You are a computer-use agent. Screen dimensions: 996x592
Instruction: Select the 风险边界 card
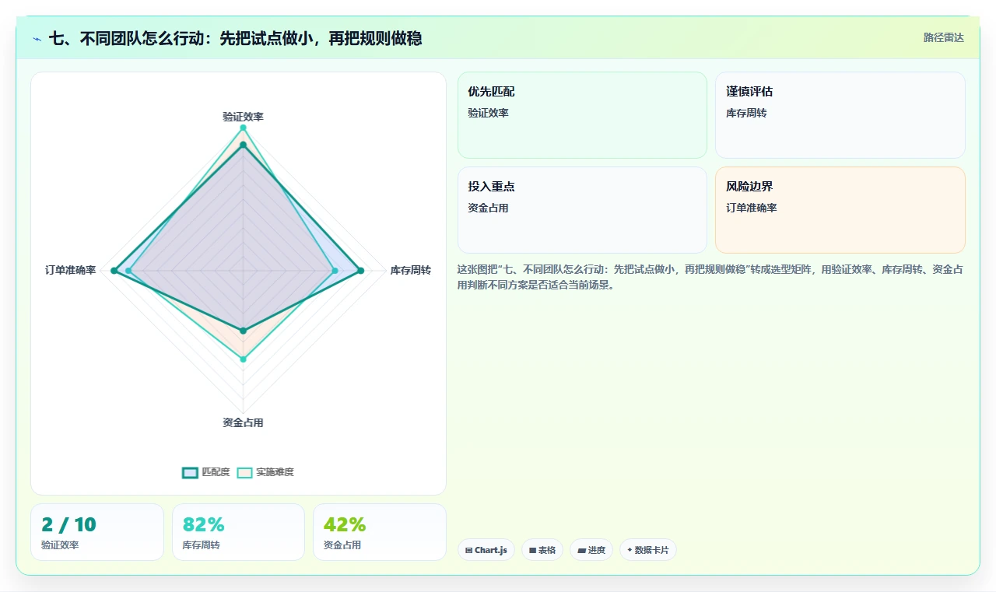click(x=840, y=210)
